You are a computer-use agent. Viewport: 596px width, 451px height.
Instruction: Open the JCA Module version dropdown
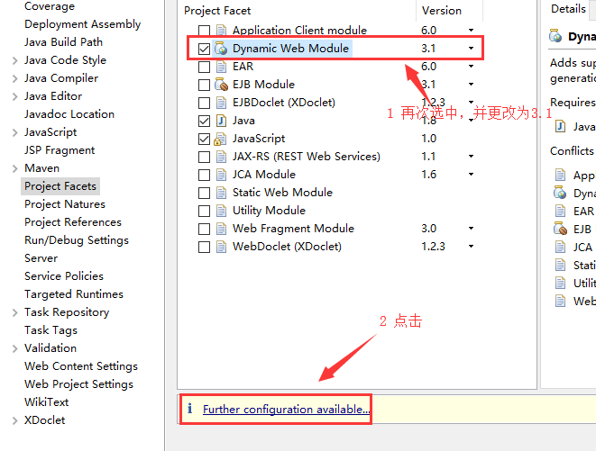[x=471, y=175]
